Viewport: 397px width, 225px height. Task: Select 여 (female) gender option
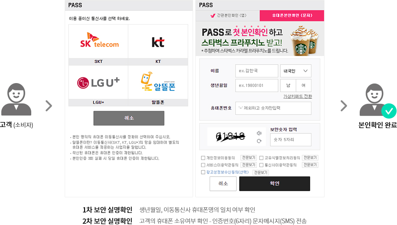coord(304,85)
